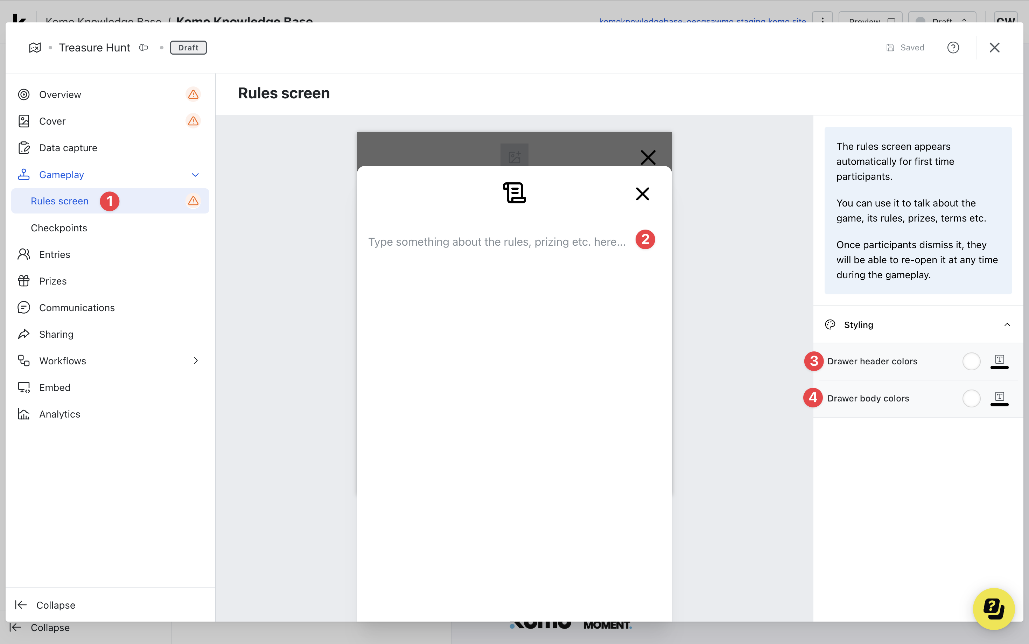Viewport: 1029px width, 644px height.
Task: Click the Rules screen warning icon
Action: click(x=193, y=201)
